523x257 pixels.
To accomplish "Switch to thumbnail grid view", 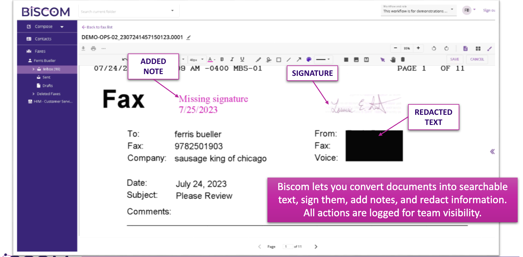I will 478,48.
